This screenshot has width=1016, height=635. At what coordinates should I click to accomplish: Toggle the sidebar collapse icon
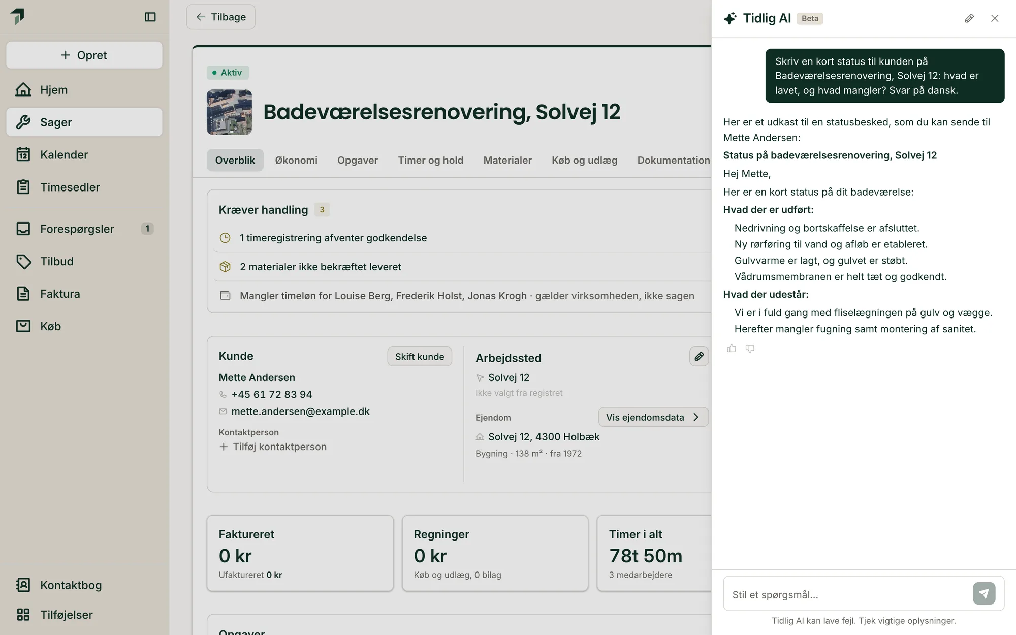(150, 17)
